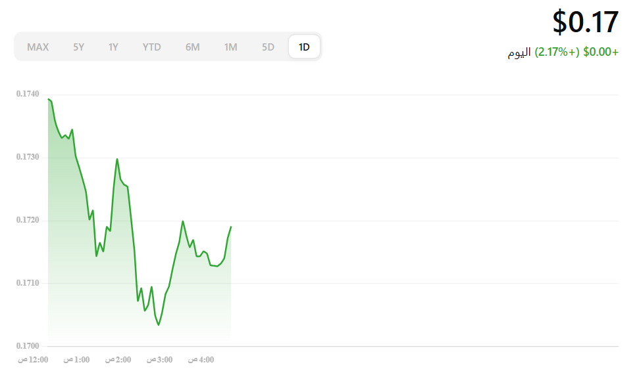Click the green +2.17% daily change text

[x=557, y=52]
